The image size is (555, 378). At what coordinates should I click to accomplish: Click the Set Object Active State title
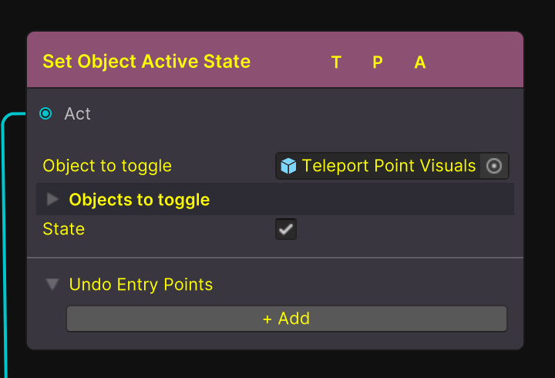coord(146,62)
